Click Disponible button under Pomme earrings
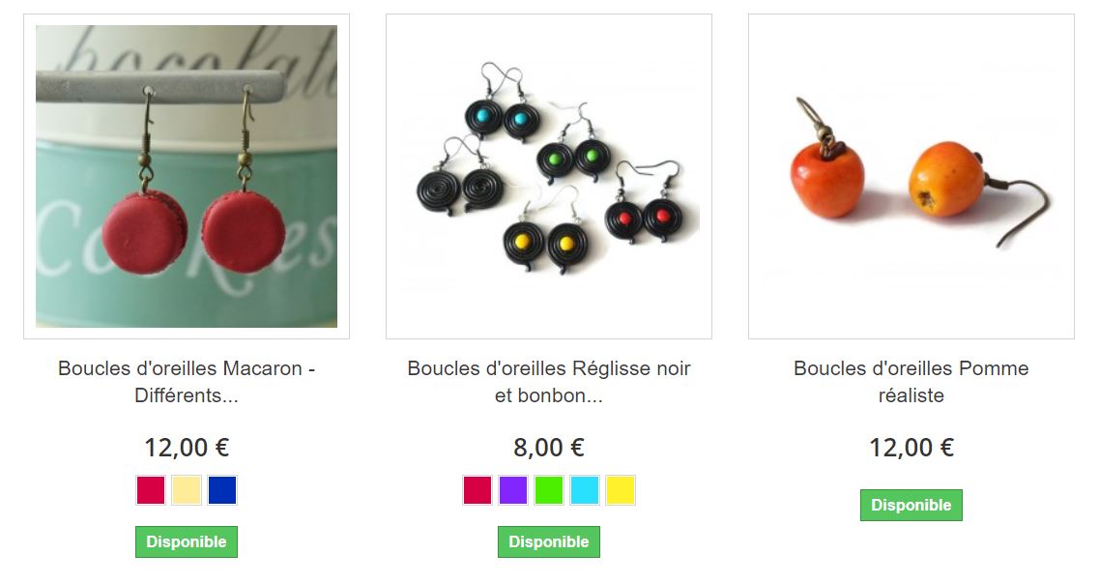Viewport: 1099px width, 584px height. [911, 505]
